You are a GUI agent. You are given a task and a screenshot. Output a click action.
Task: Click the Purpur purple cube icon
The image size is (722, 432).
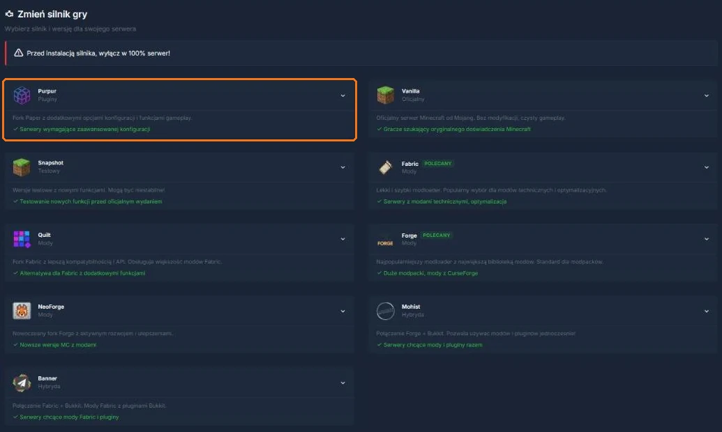[22, 95]
